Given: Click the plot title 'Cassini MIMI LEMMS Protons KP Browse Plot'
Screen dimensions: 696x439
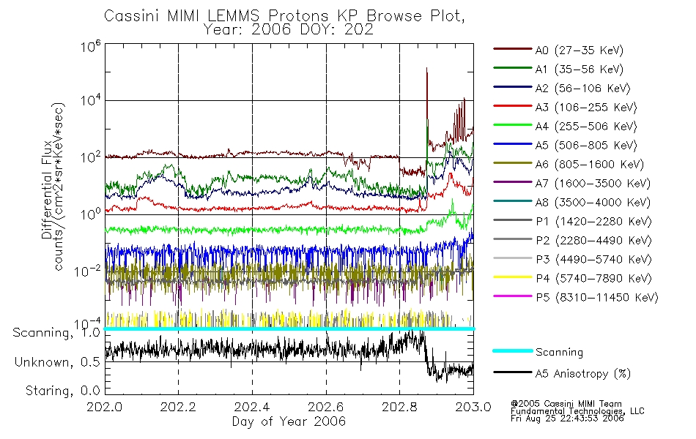Looking at the screenshot, I should (284, 16).
